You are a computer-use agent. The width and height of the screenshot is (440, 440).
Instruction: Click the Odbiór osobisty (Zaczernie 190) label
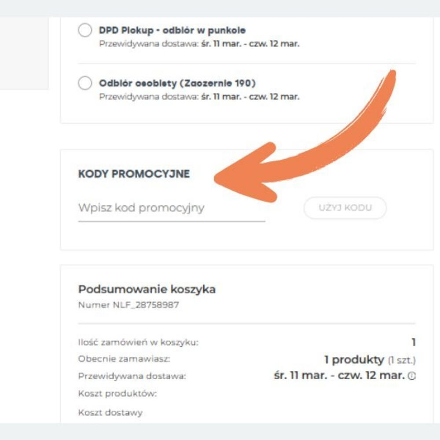pyautogui.click(x=177, y=83)
